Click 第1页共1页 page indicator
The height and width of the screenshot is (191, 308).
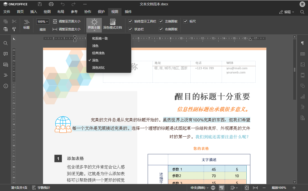pyautogui.click(x=19, y=188)
